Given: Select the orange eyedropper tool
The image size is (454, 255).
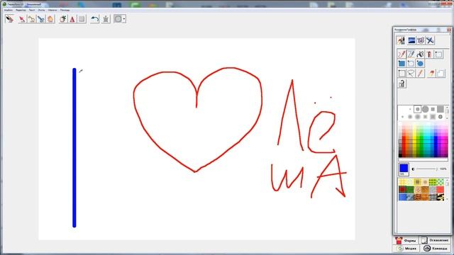Looking at the screenshot, I should pyautogui.click(x=420, y=74).
